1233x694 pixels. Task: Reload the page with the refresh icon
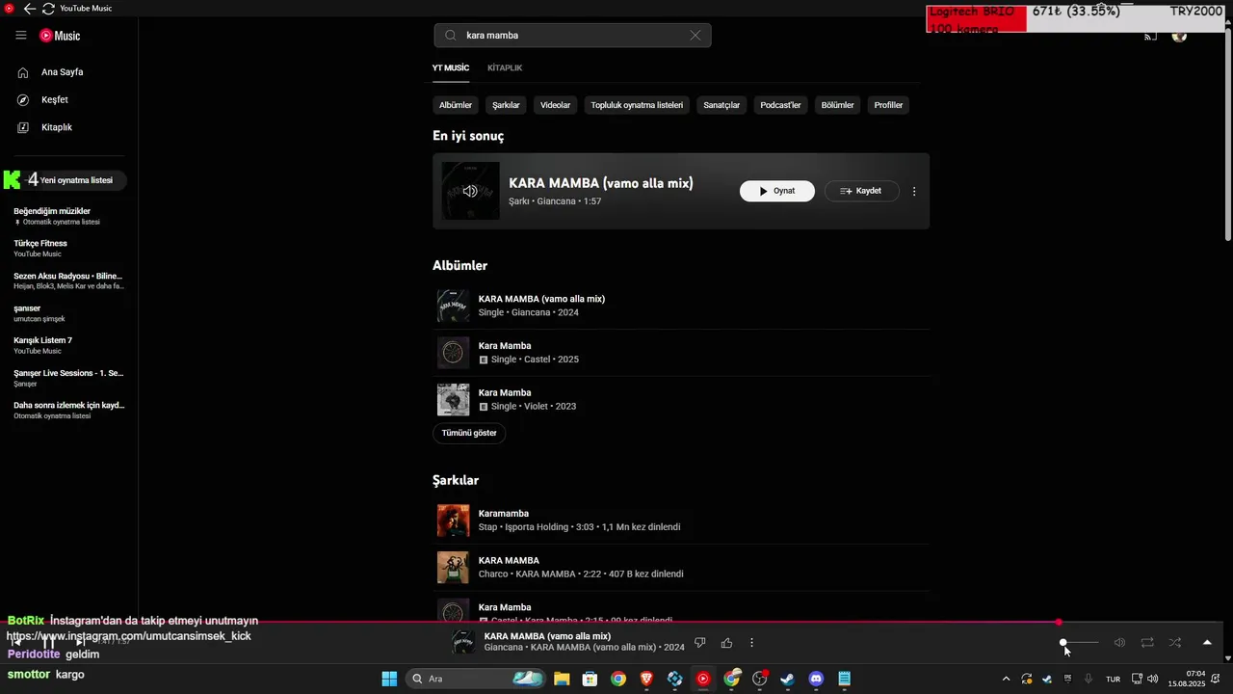click(48, 9)
